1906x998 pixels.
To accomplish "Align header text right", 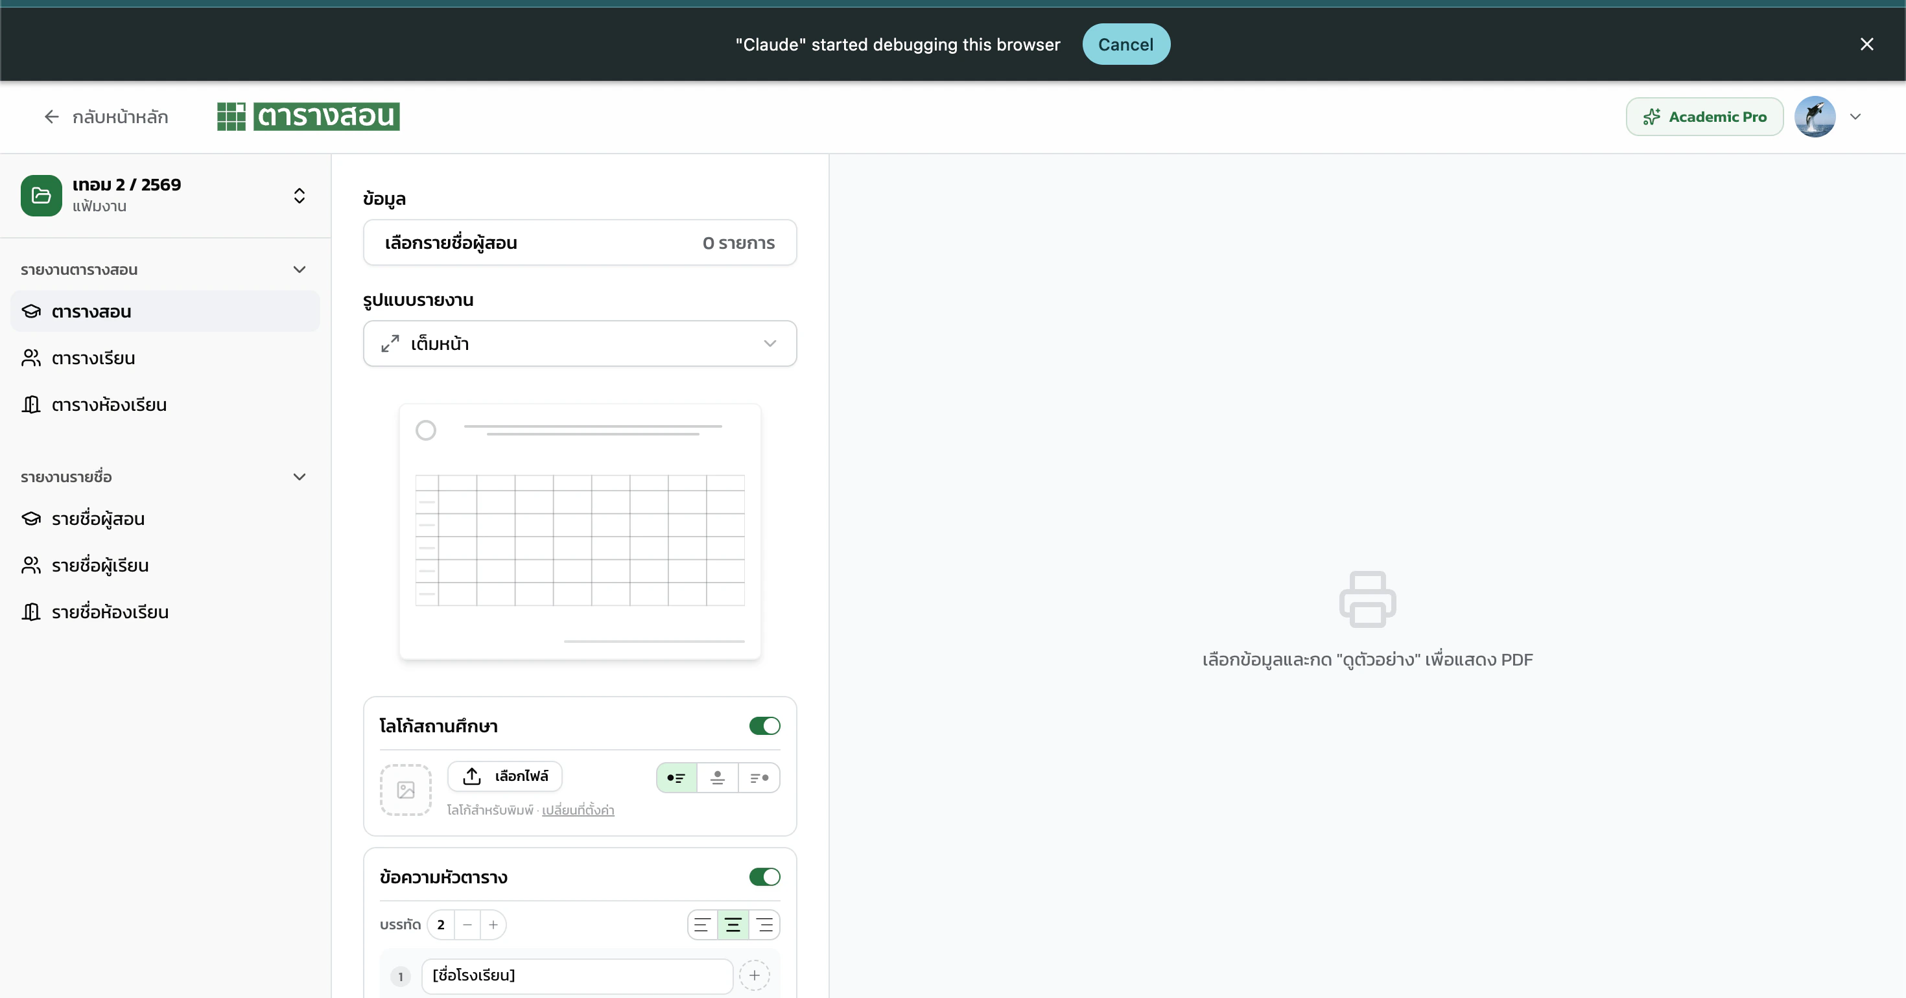I will (x=764, y=925).
